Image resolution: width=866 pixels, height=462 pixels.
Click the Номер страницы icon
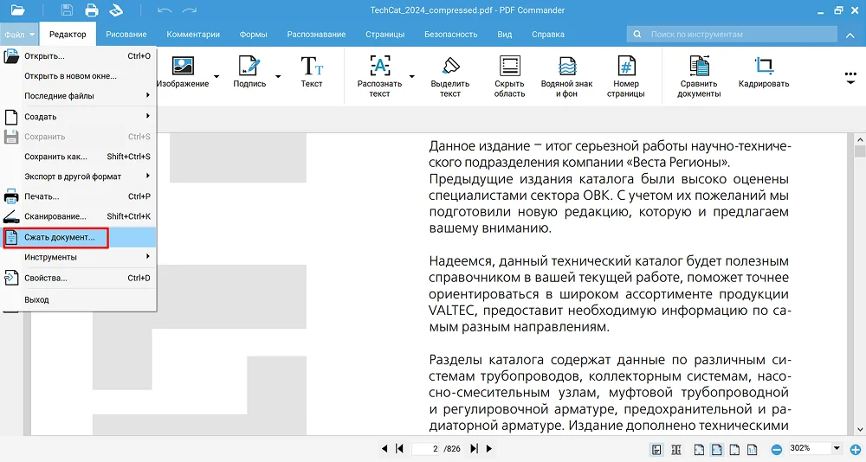pos(625,67)
